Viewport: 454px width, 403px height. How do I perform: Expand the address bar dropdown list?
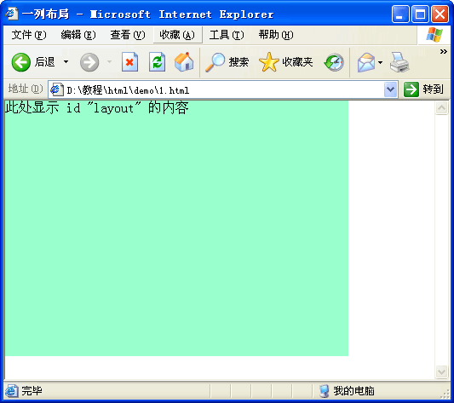[390, 89]
